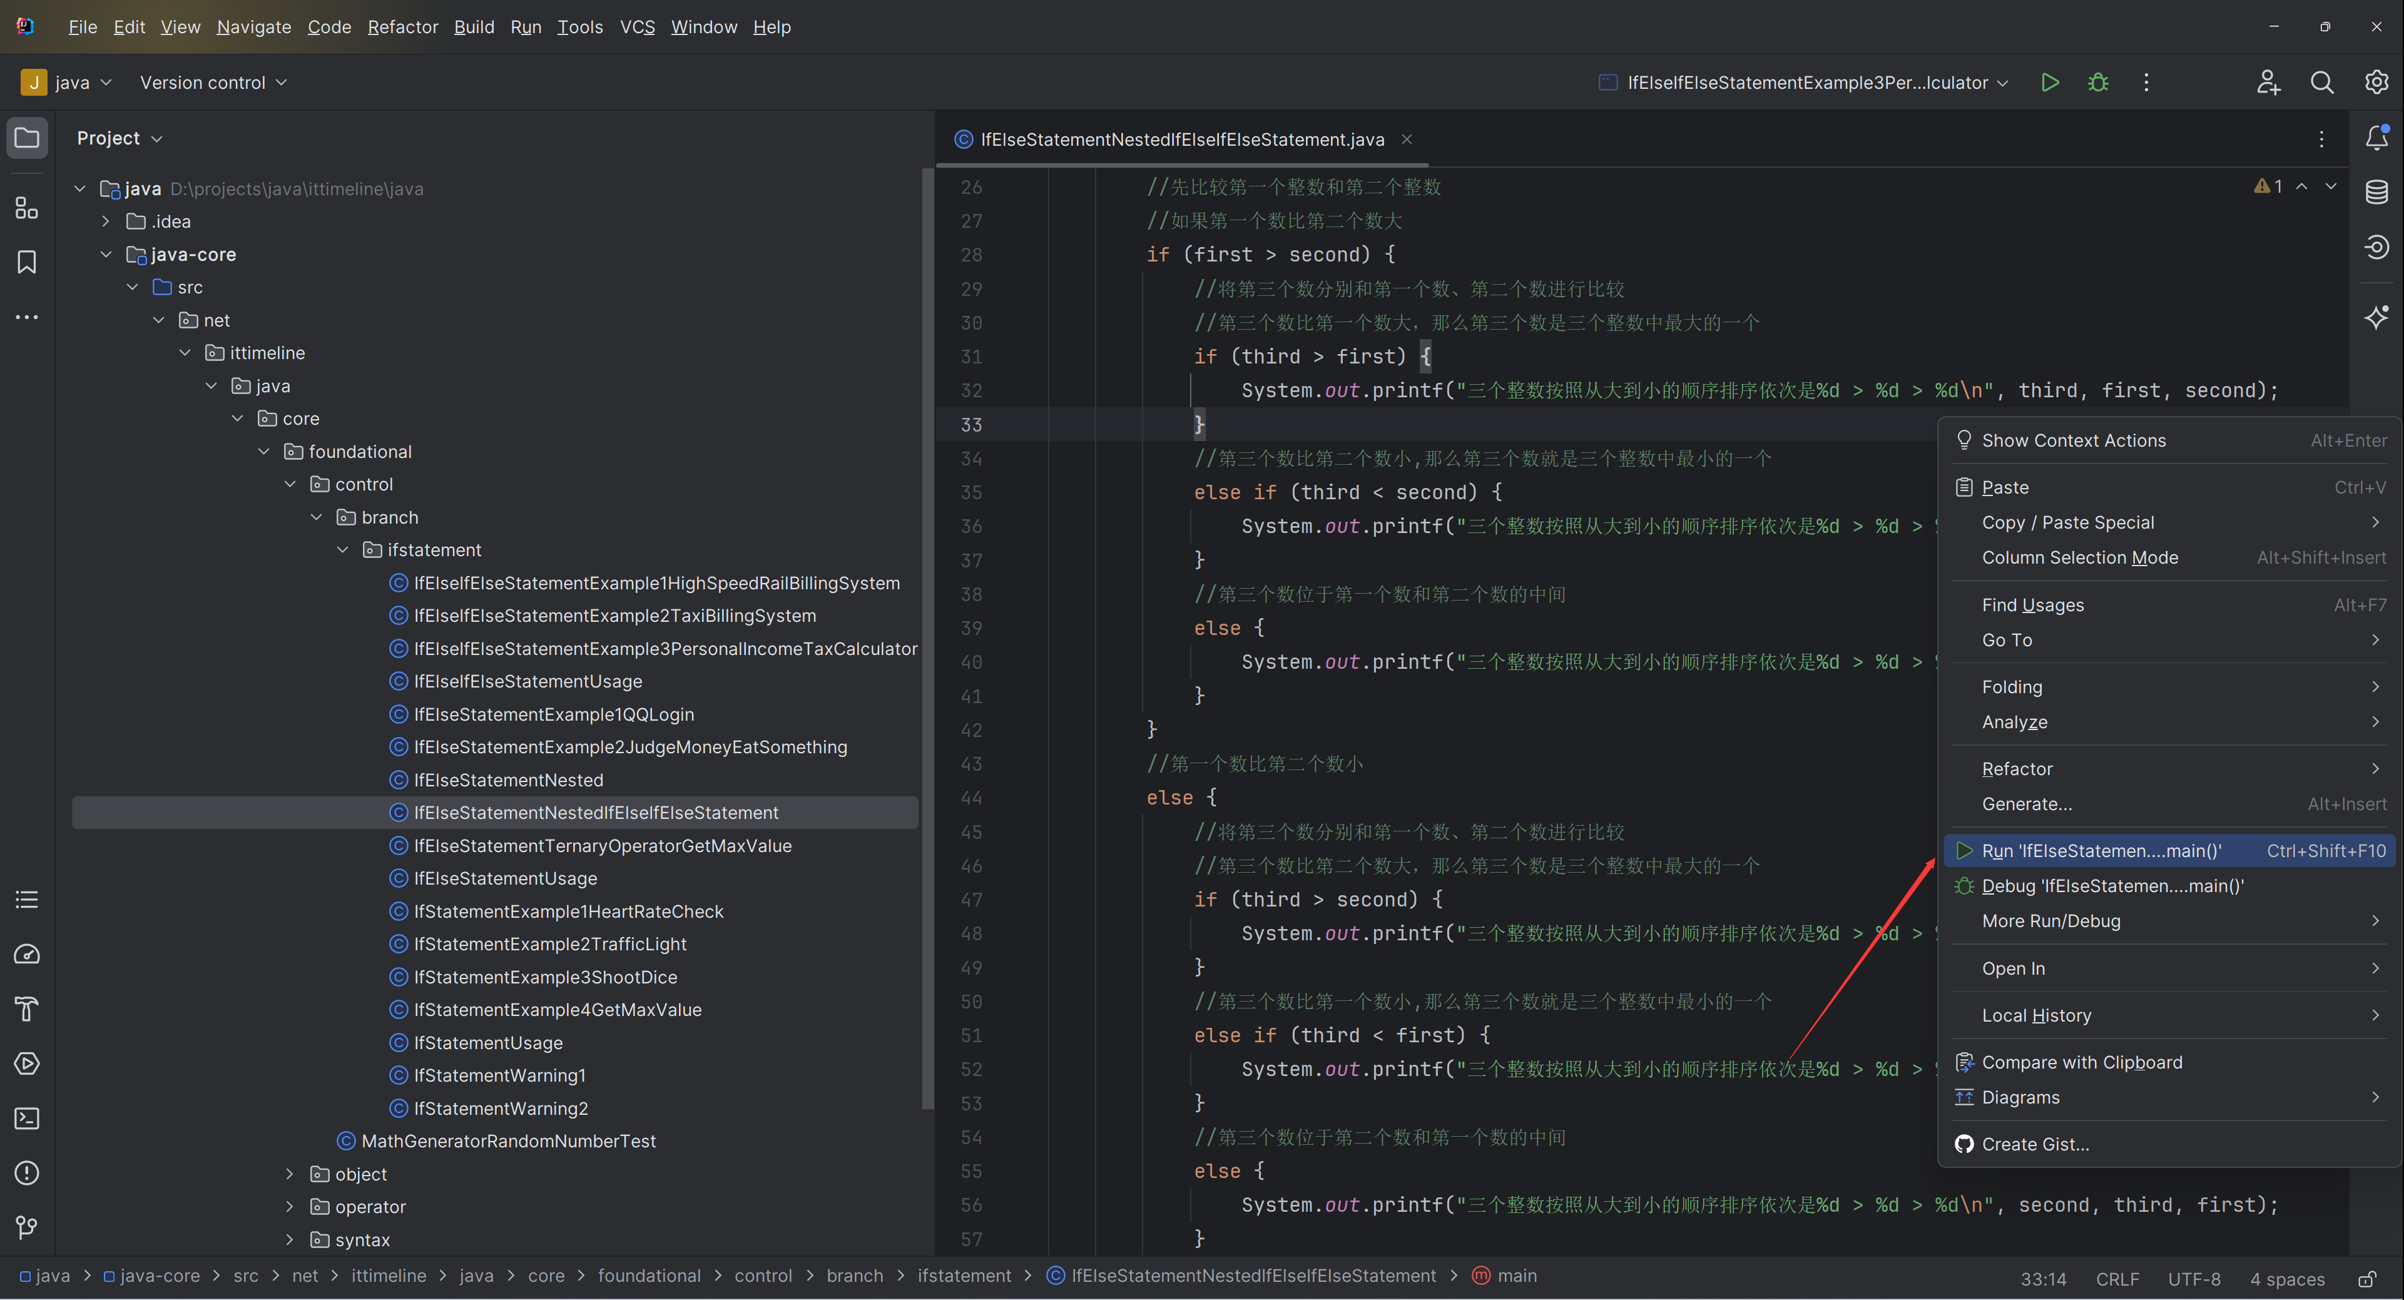The height and width of the screenshot is (1300, 2404).
Task: Expand the operator package
Action: pos(289,1207)
